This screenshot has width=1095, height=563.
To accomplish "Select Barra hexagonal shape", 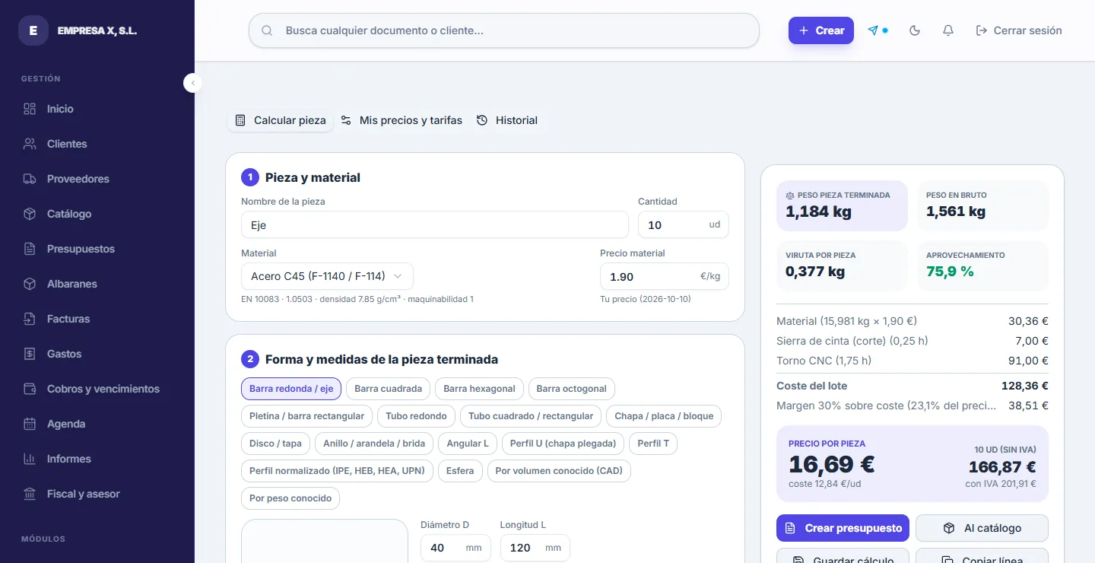I will (x=479, y=389).
